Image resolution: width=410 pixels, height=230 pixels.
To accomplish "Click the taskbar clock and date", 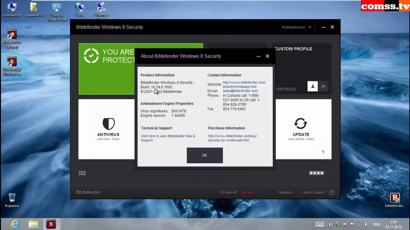I will point(393,224).
